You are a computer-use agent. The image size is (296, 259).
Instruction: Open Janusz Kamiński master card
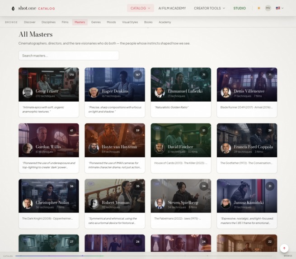(247, 204)
